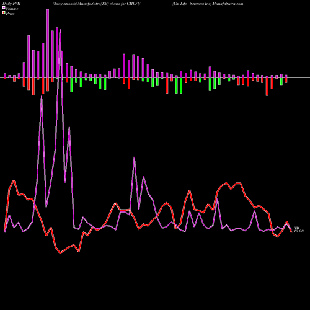
Task: Click the highest peak of magenta volume line
Action: [x=60, y=30]
